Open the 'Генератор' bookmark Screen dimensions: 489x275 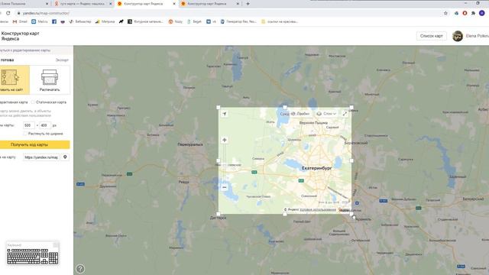coord(238,21)
